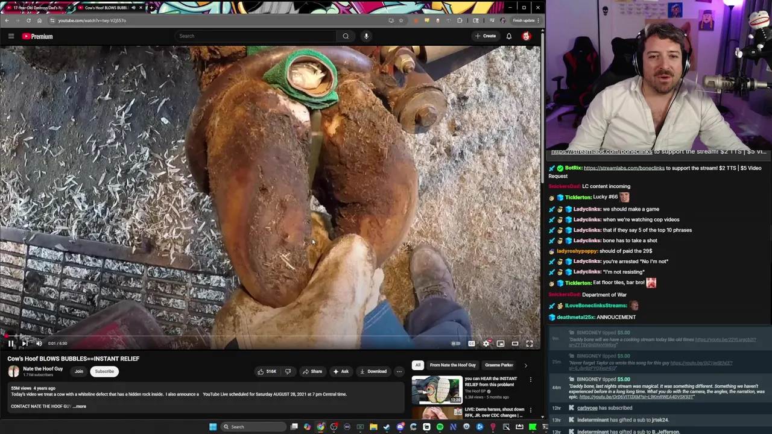Subscribe to Nate the Hoof Guy

point(104,371)
